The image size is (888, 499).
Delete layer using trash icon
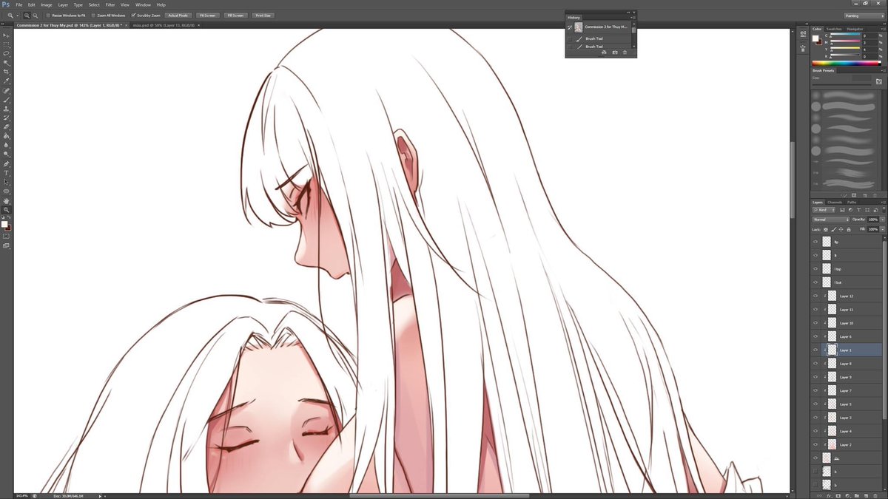click(875, 495)
